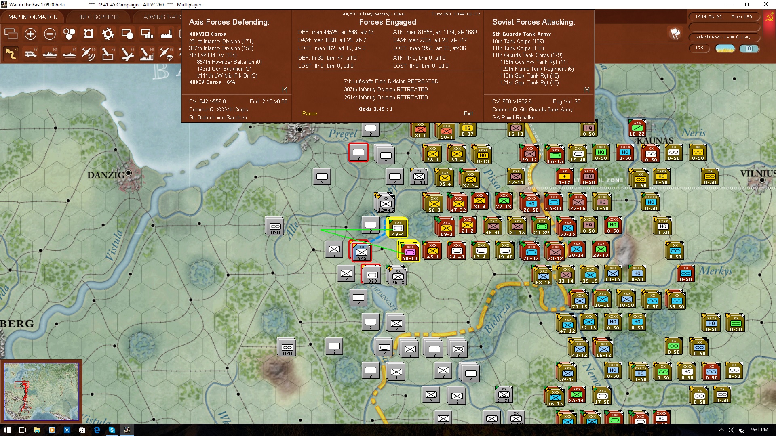Click the Soviet hammer and sickle emblem
Screen dimensions: 776x436
(770, 17)
